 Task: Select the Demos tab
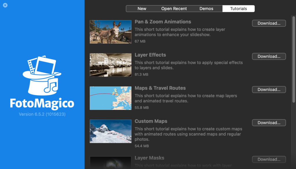tap(206, 8)
